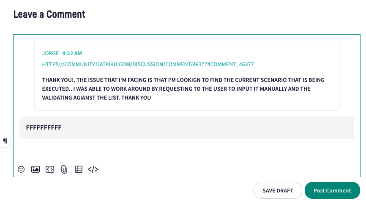Click the Leave a Comment heading

pos(49,14)
